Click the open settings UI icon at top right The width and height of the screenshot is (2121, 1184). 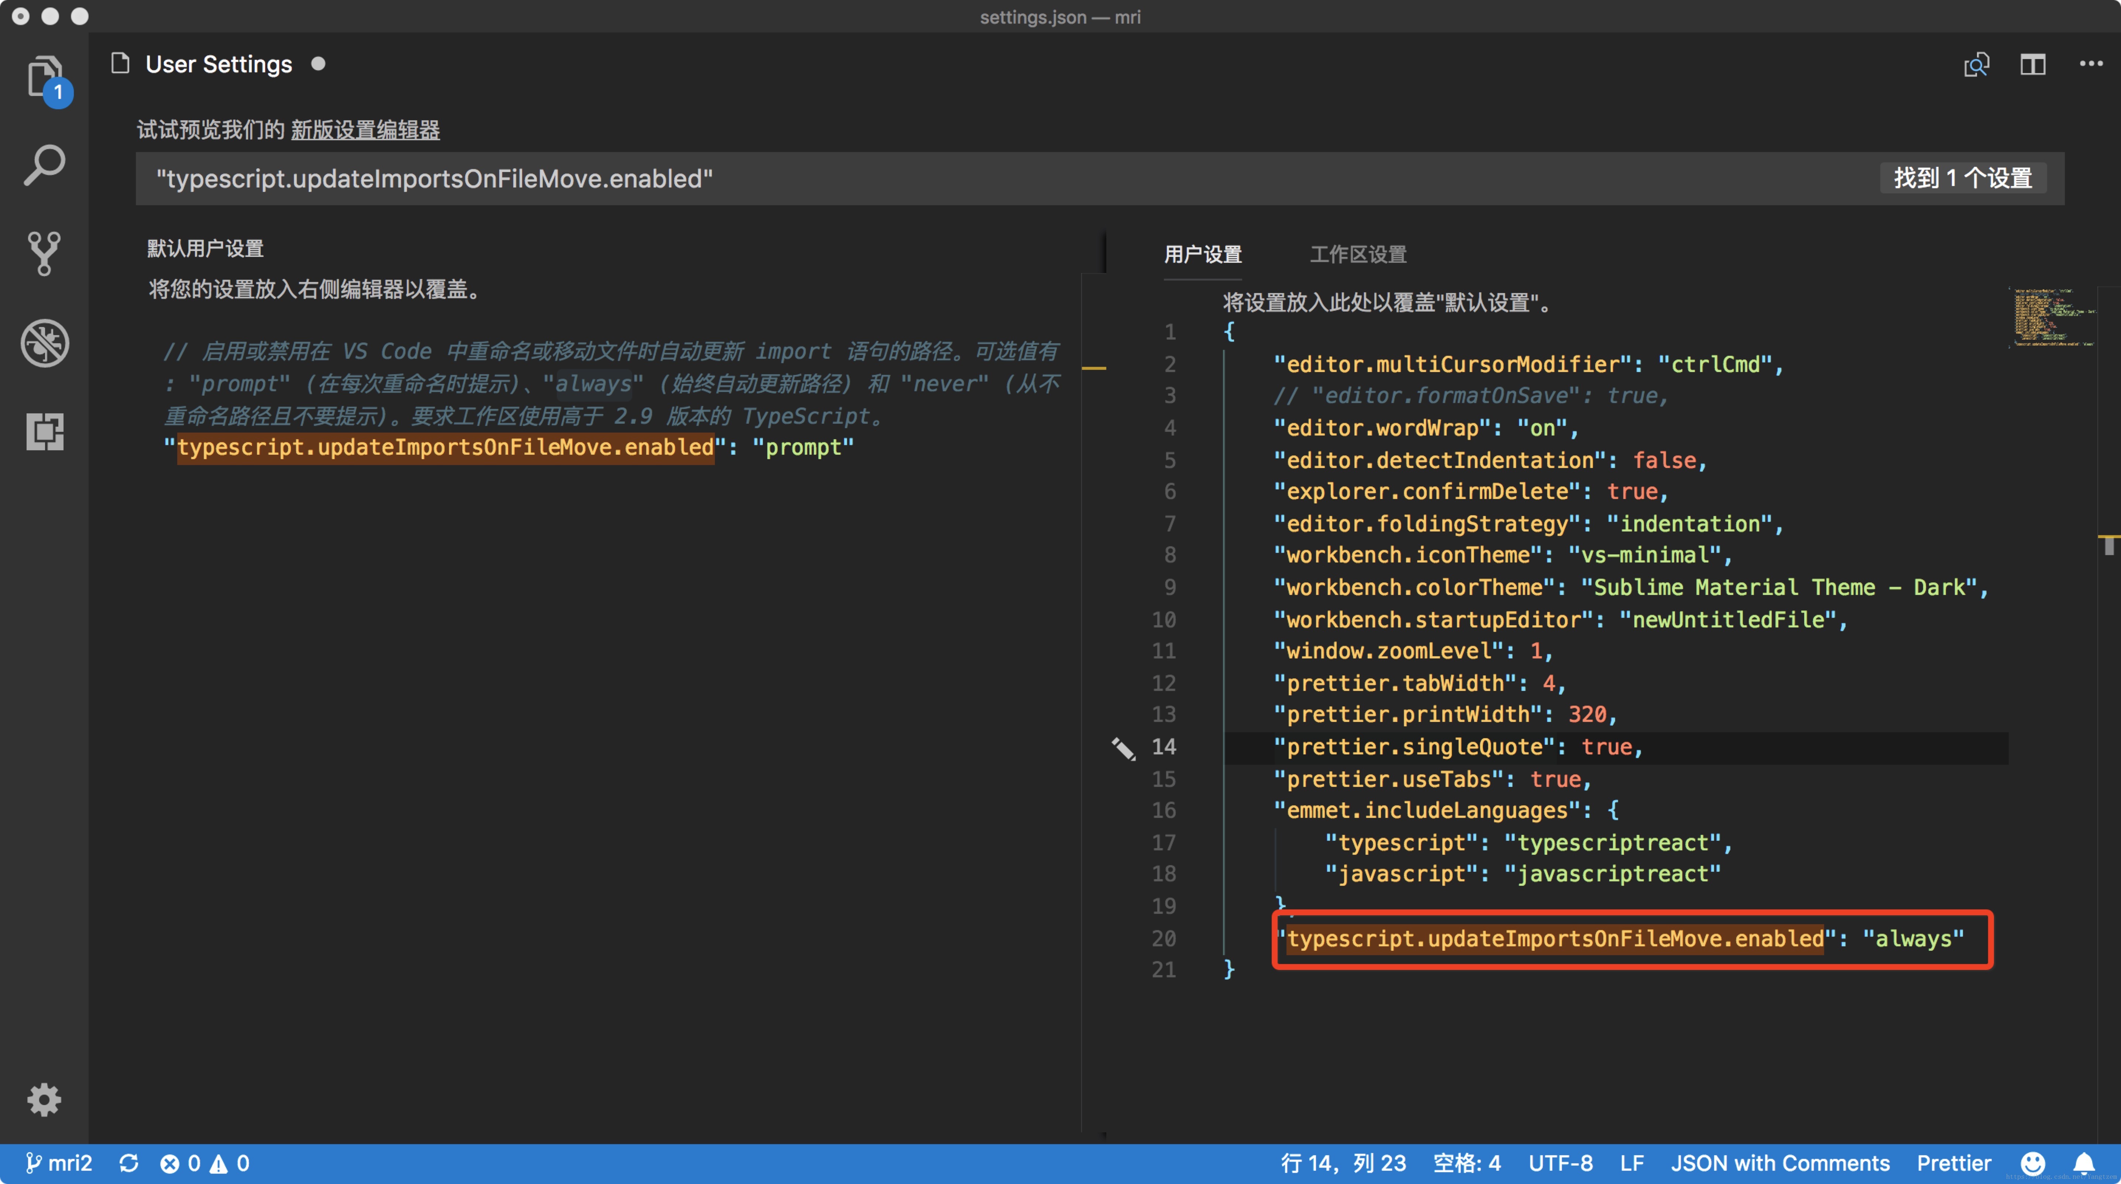[1976, 64]
